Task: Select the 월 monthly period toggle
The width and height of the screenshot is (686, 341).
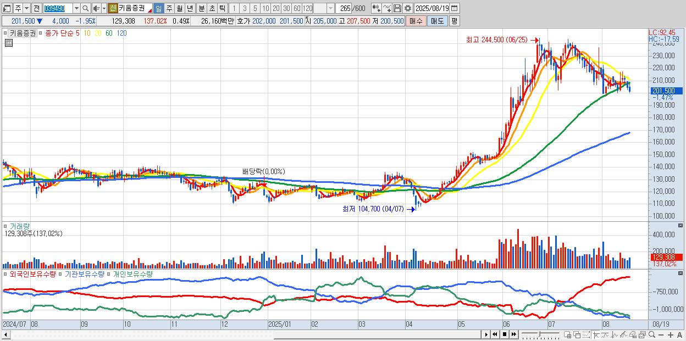Action: pos(179,8)
